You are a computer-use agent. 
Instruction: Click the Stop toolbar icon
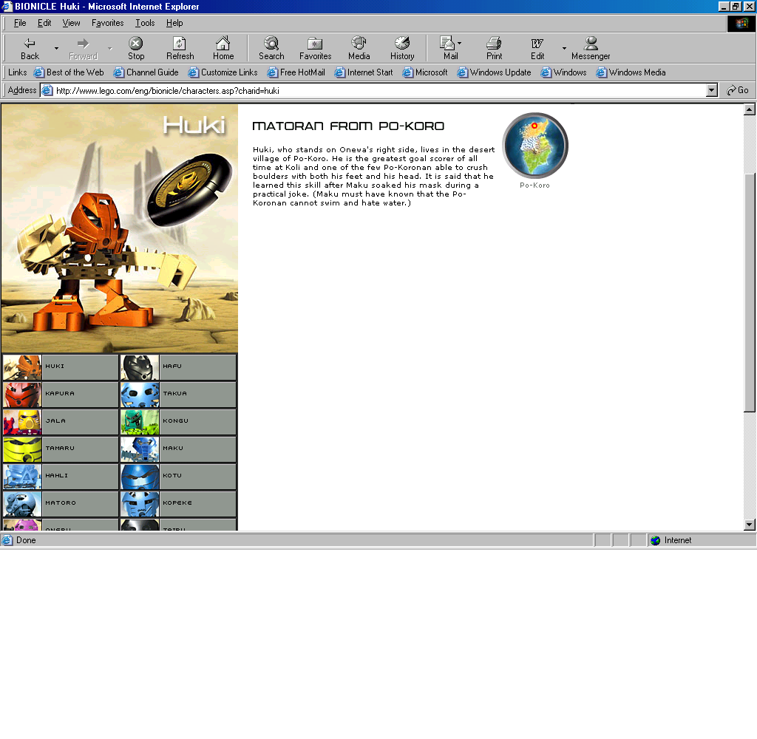(136, 44)
